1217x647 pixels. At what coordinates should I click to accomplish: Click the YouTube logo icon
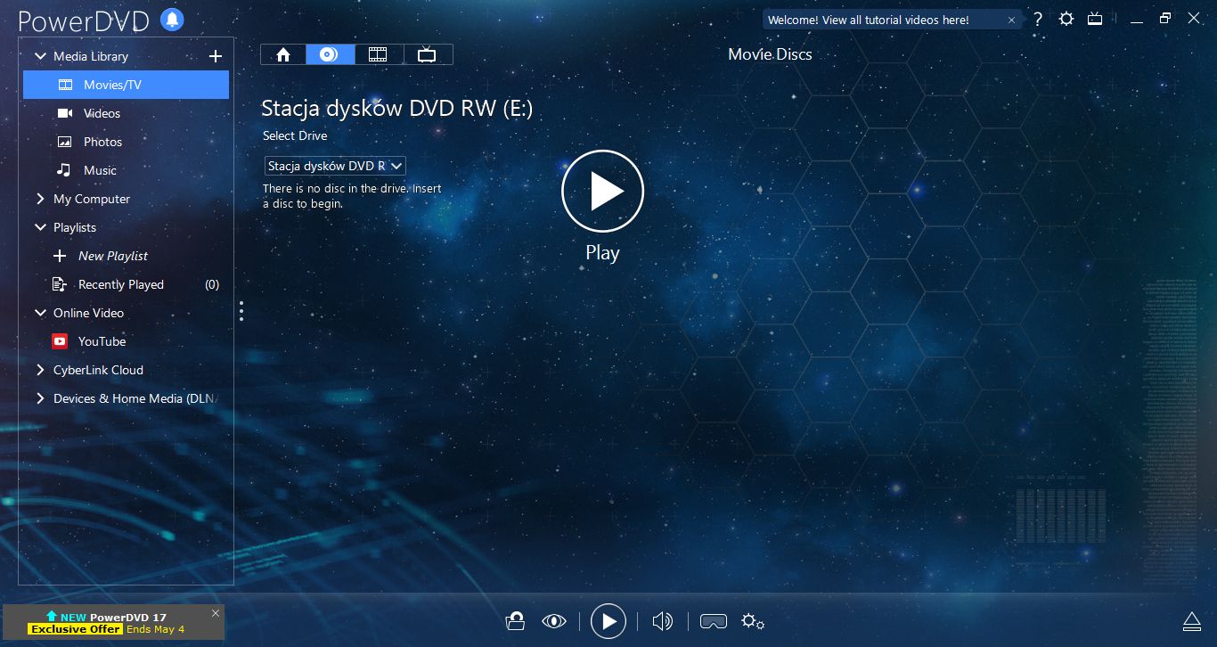pos(60,341)
